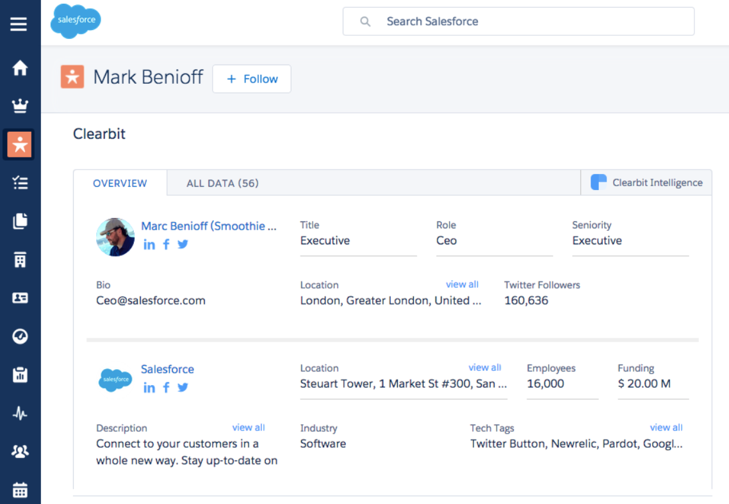The width and height of the screenshot is (729, 504).
Task: Open Salesforce company Twitter icon
Action: coord(182,387)
